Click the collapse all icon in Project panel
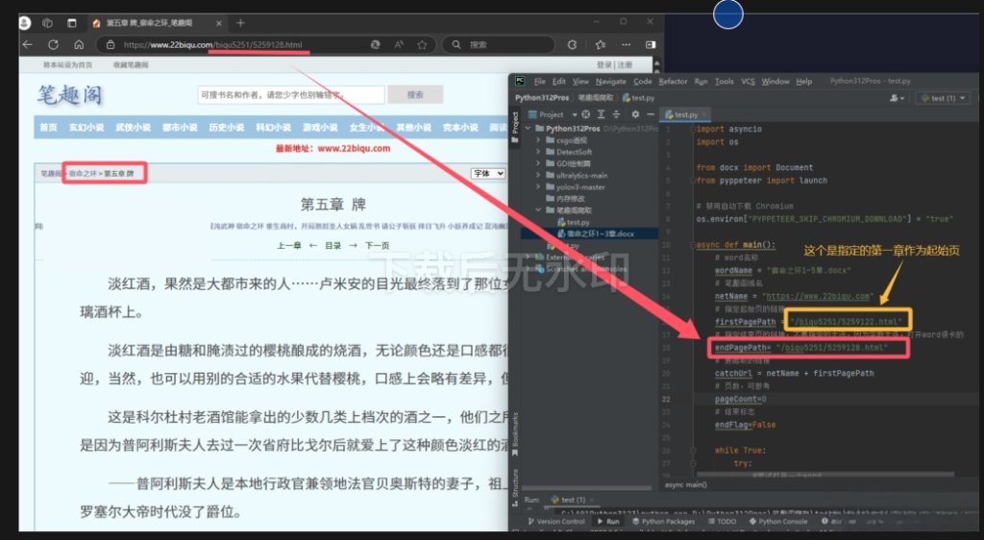The height and width of the screenshot is (540, 984). pos(616,114)
